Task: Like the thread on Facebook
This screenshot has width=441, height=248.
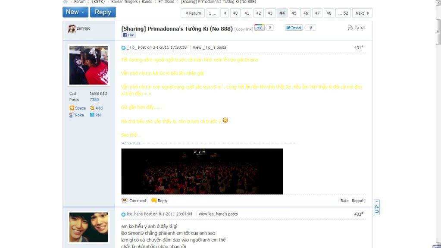Action: tap(129, 35)
